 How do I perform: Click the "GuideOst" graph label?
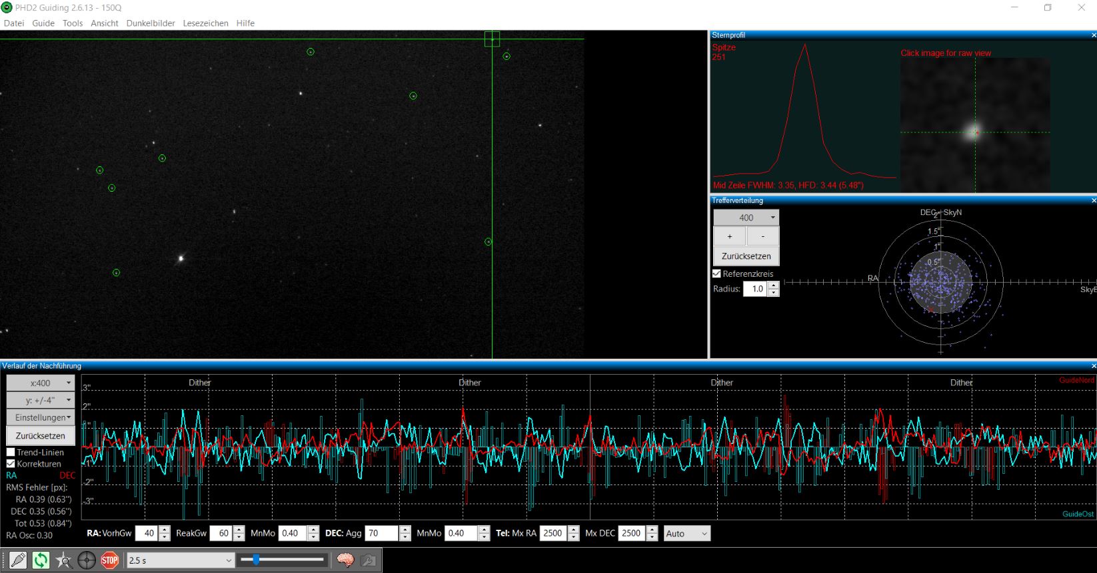pos(1078,514)
